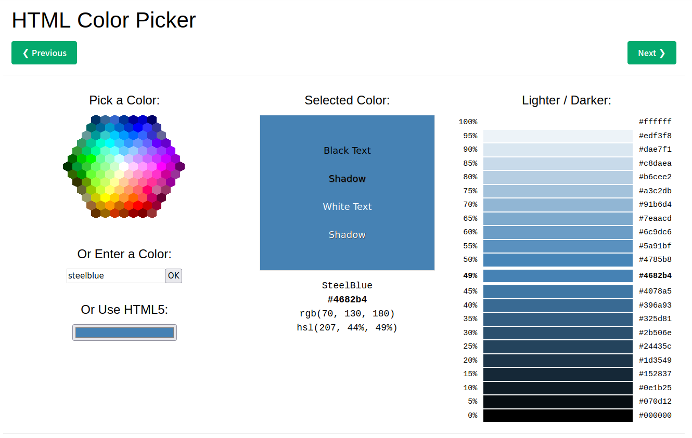The width and height of the screenshot is (692, 438).
Task: Click the rgb(70, 130, 180) value text
Action: [347, 314]
